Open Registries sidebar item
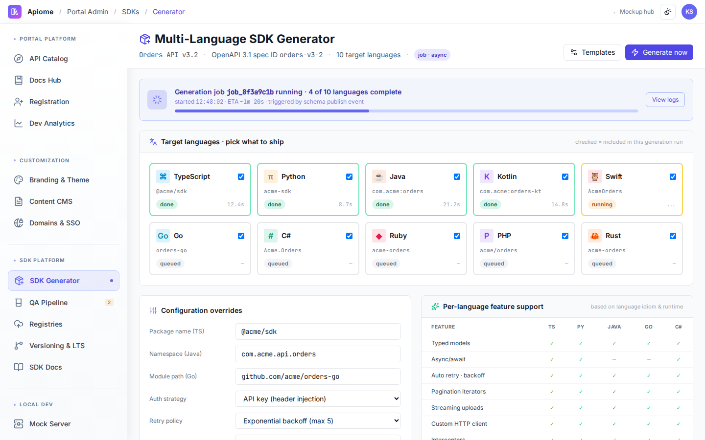Viewport: 705px width, 440px height. click(x=64, y=324)
